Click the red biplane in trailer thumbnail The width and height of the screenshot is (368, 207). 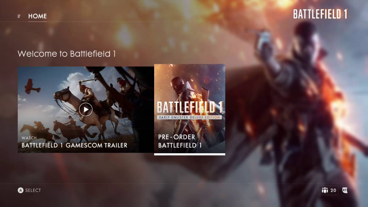(32, 86)
